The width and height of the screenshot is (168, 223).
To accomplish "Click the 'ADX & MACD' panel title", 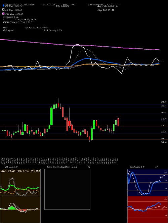I will 11,167.
